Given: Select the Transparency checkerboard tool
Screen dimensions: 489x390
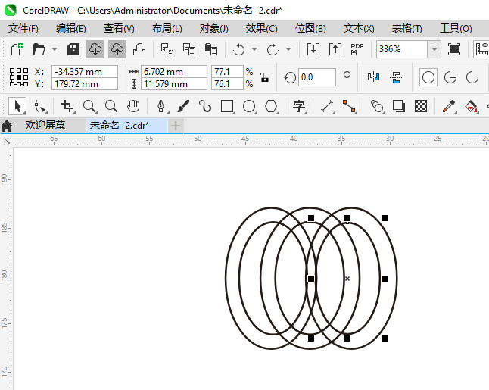Looking at the screenshot, I should pos(421,106).
